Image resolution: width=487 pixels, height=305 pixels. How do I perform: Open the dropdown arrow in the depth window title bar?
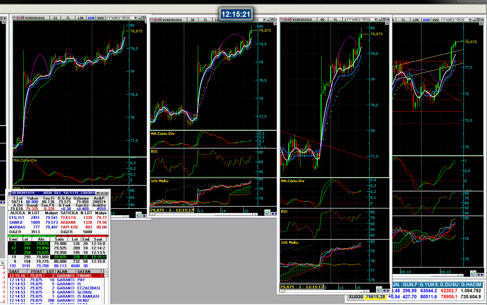tap(102, 193)
